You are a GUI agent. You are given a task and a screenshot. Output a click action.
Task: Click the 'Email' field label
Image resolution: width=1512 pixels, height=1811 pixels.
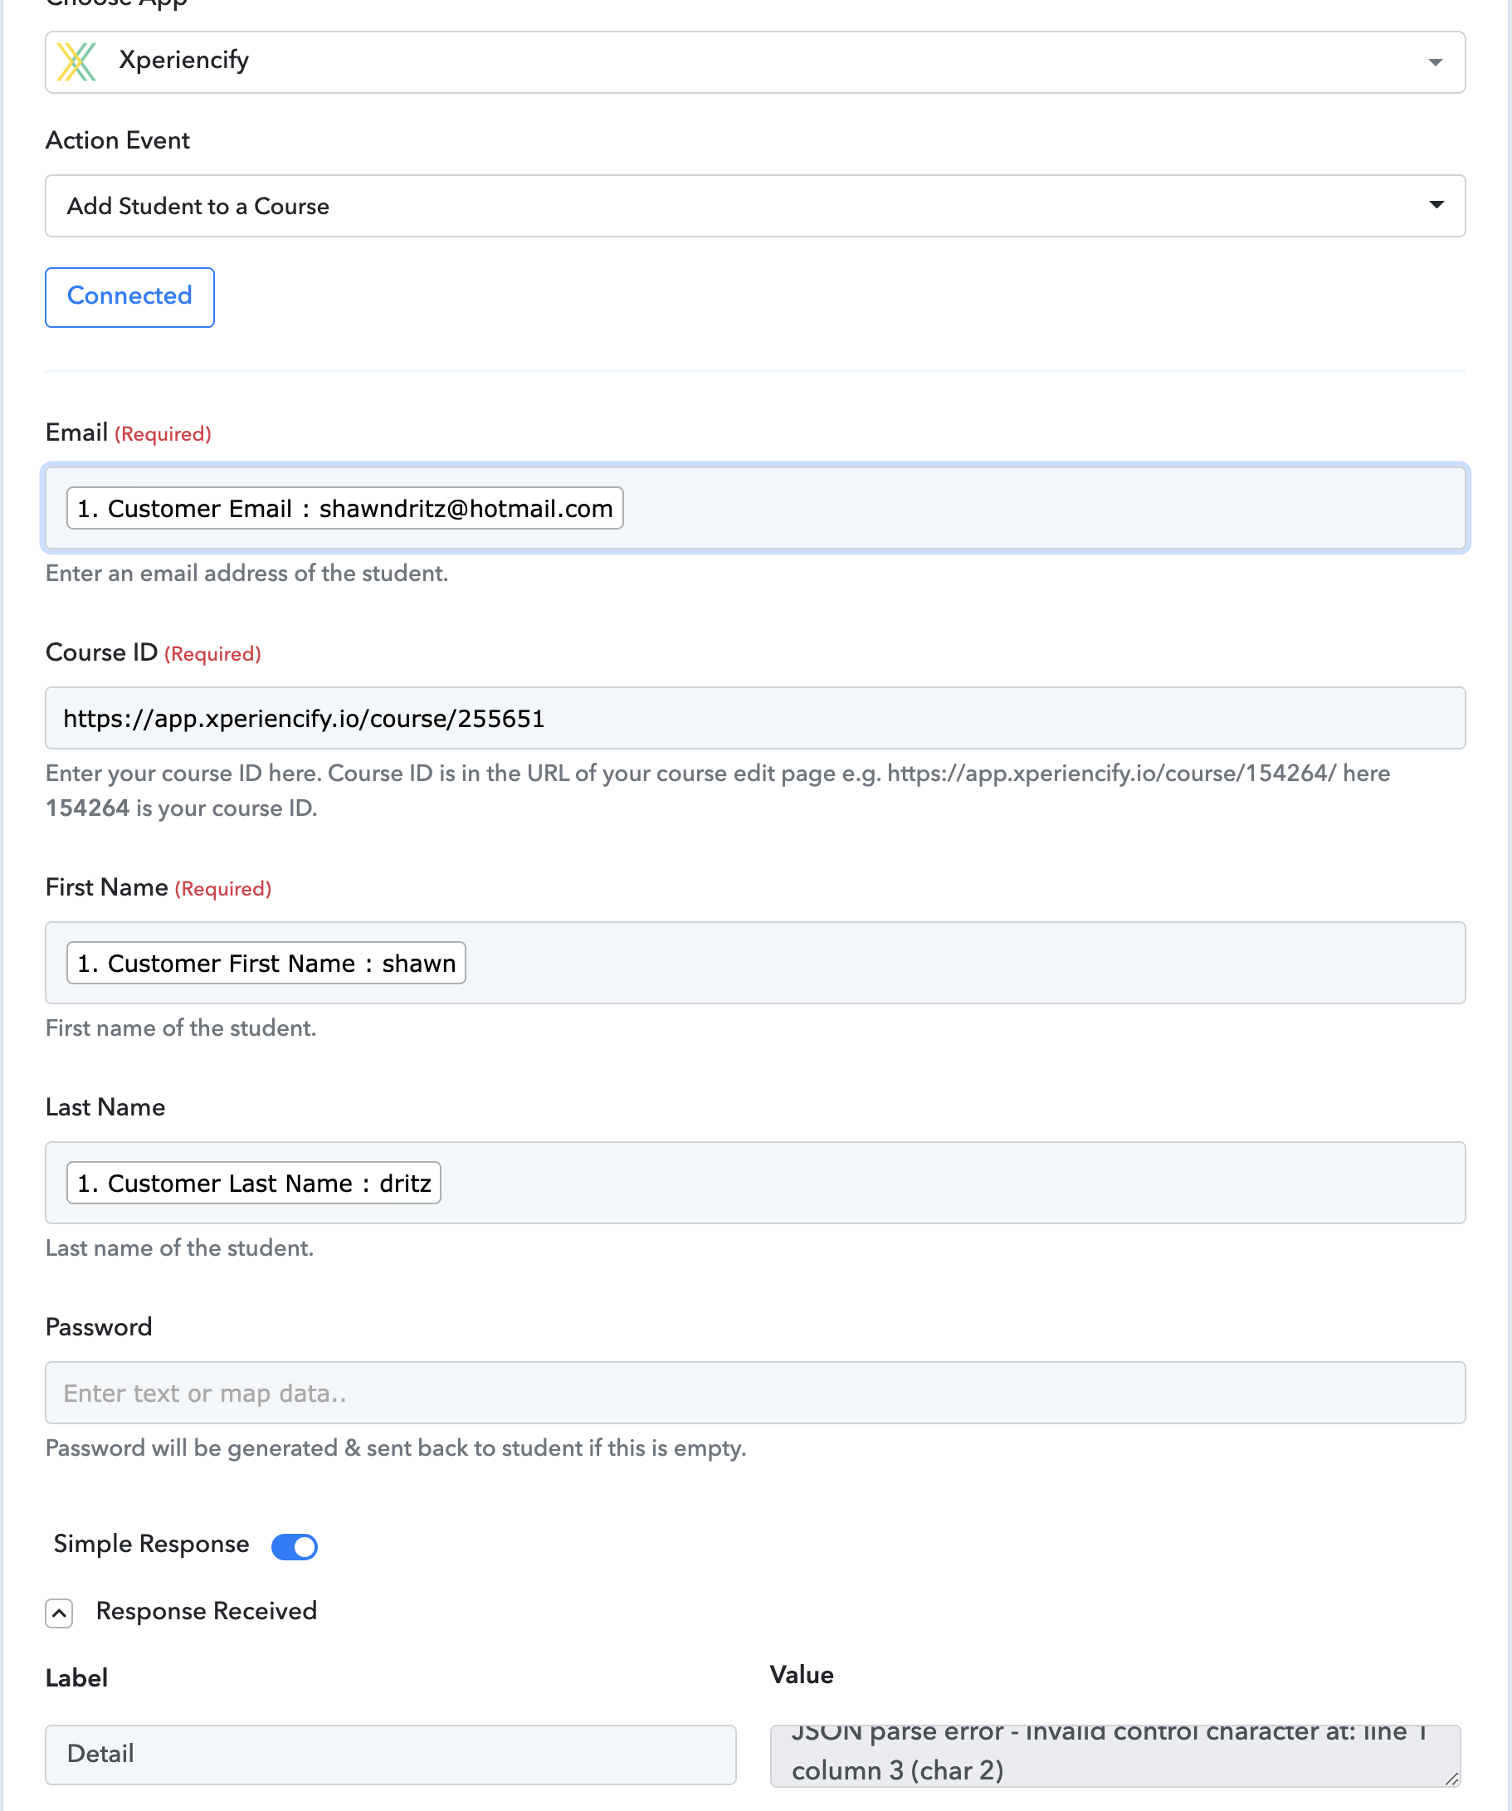tap(76, 432)
